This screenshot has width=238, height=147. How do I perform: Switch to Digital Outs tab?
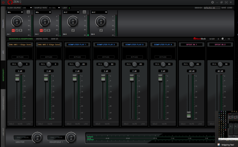click(x=42, y=39)
